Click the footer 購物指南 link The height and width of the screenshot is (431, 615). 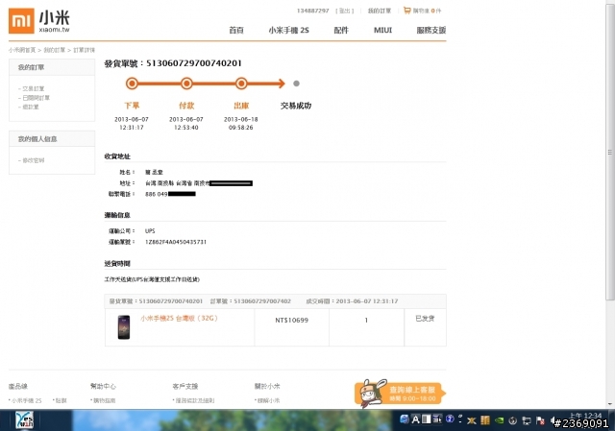[103, 400]
